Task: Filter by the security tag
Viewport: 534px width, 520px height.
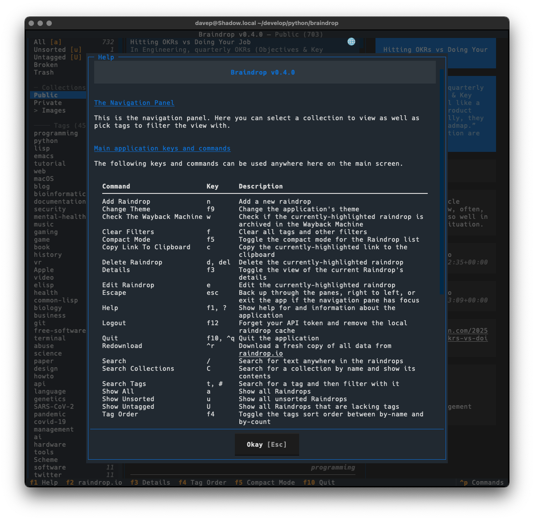Action: (x=50, y=209)
